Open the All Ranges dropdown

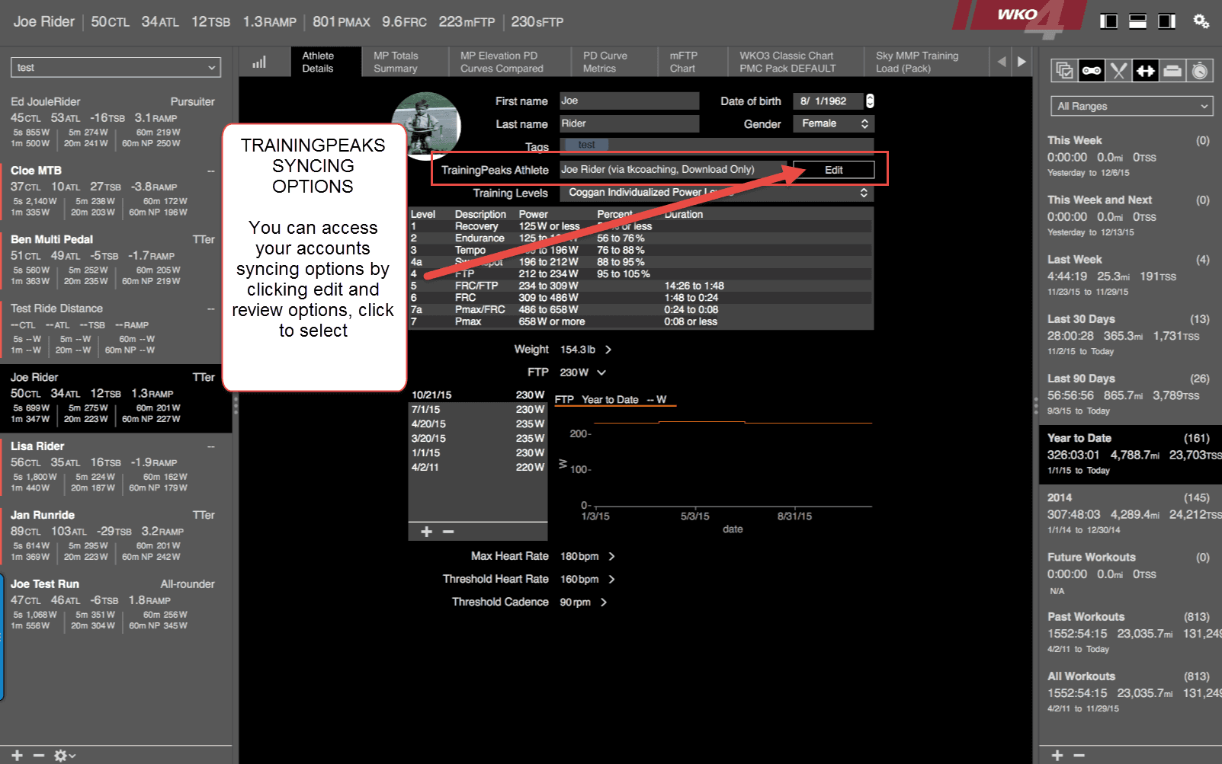(x=1131, y=107)
